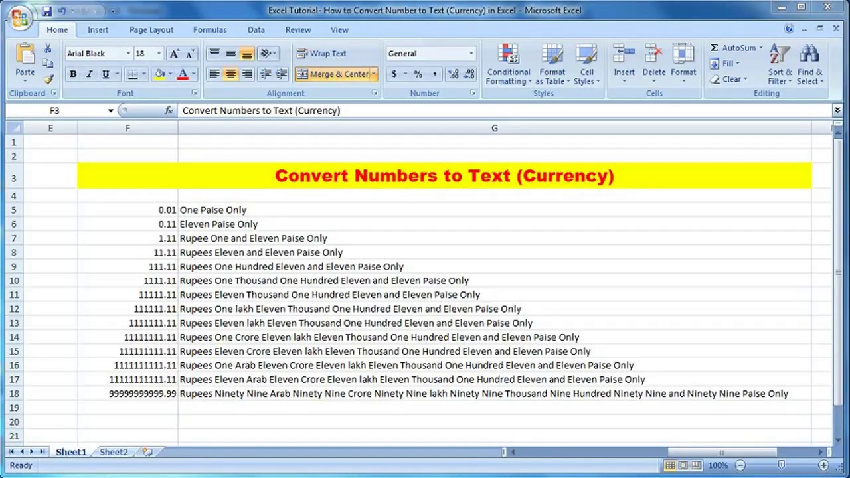Image resolution: width=850 pixels, height=478 pixels.
Task: Open Excel Help question mark
Action: (789, 29)
